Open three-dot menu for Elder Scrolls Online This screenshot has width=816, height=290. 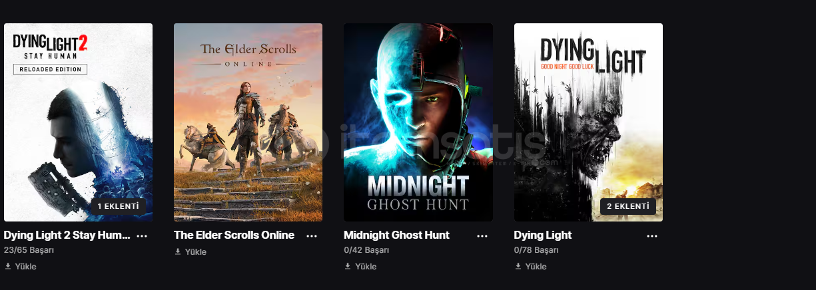pos(312,235)
